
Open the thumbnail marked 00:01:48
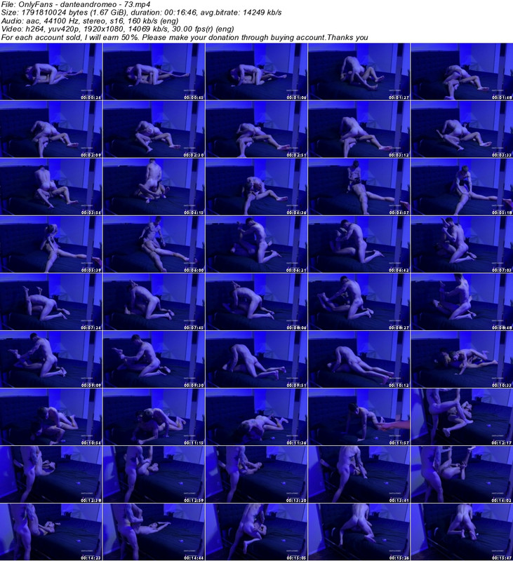click(x=461, y=72)
